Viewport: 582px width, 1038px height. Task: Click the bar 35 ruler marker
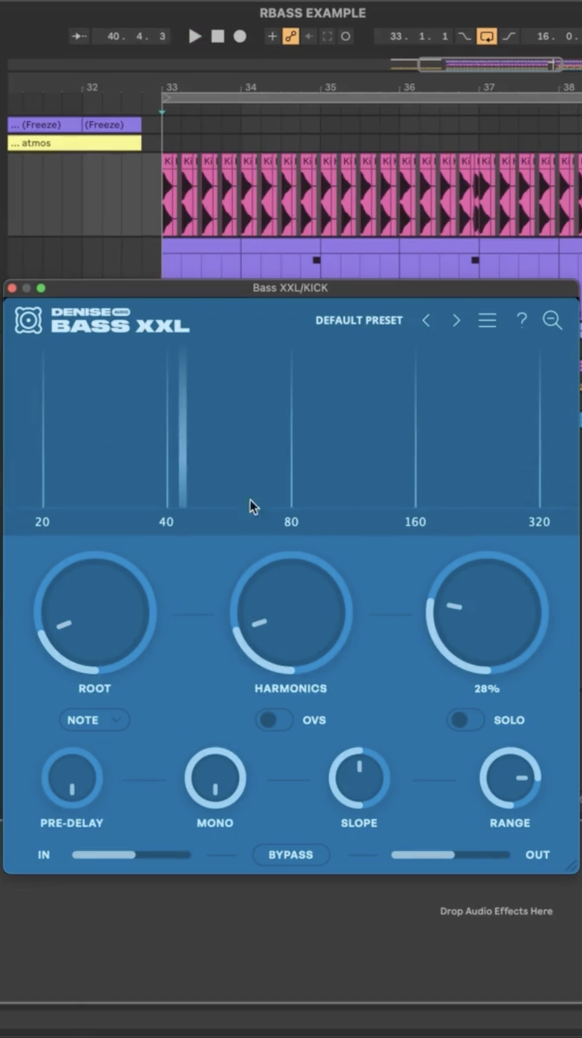point(331,87)
